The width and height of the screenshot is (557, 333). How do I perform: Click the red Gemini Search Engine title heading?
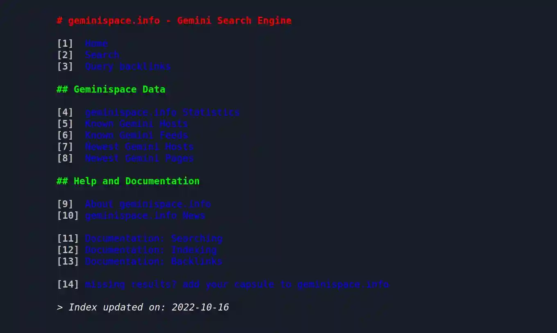pos(174,20)
